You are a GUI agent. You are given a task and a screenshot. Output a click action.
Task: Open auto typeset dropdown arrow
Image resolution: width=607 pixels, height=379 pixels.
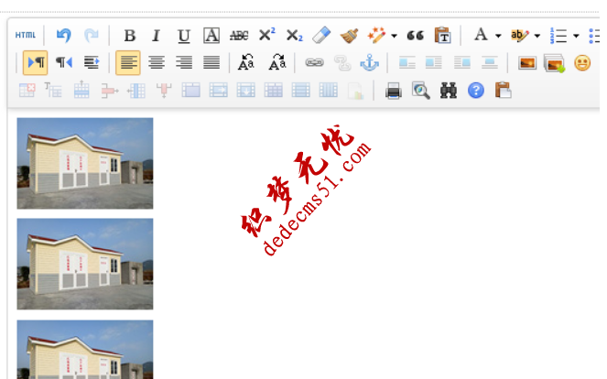point(394,36)
